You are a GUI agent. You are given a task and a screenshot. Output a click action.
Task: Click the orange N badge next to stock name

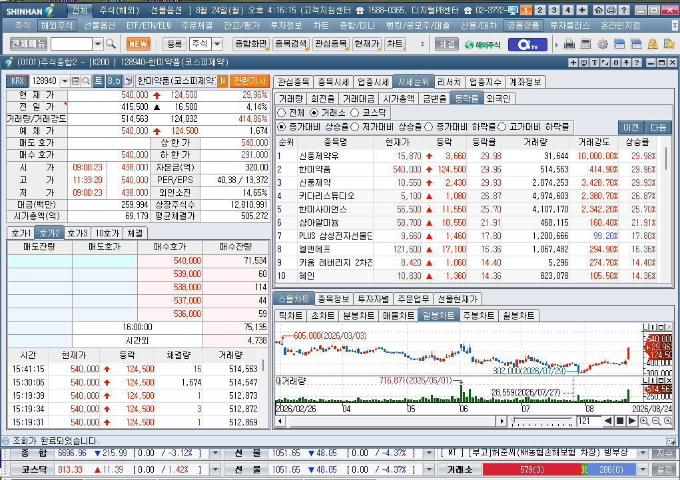click(x=222, y=81)
